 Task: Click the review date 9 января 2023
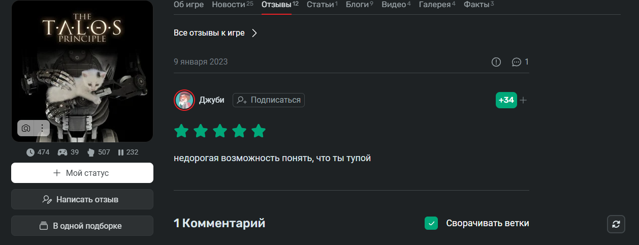click(x=201, y=62)
